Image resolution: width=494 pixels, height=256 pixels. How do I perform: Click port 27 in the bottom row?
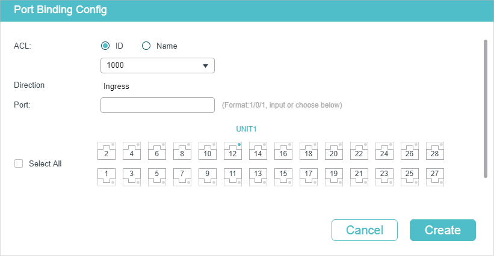(x=434, y=175)
